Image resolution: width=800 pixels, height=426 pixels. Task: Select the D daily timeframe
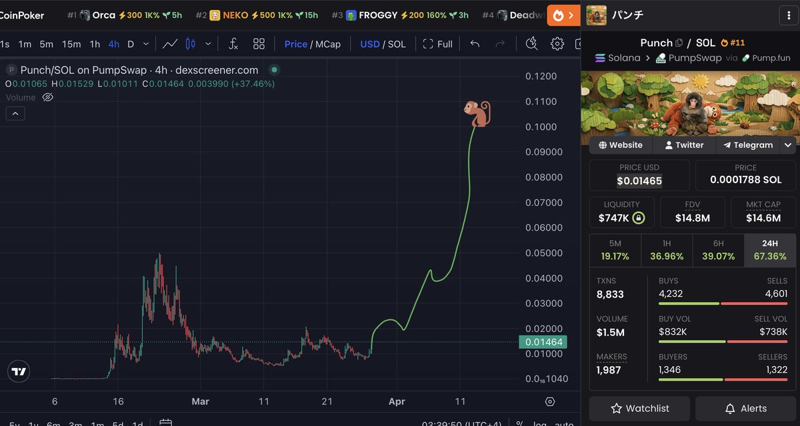[131, 44]
